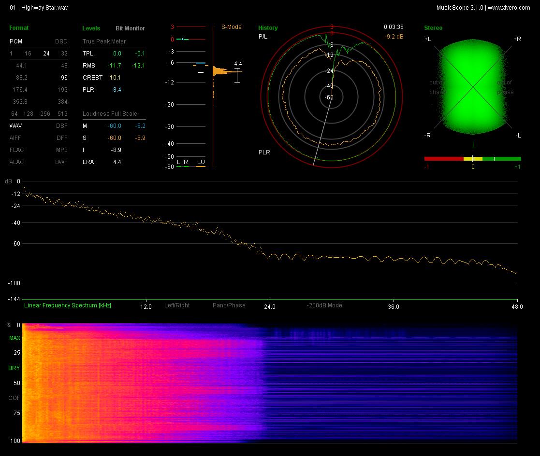Click the green stereo vectorscope display
The width and height of the screenshot is (540, 456).
coord(473,86)
